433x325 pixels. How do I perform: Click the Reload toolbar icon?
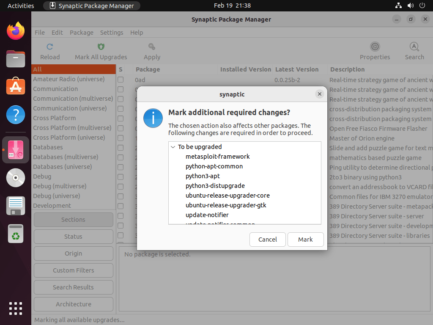point(50,47)
